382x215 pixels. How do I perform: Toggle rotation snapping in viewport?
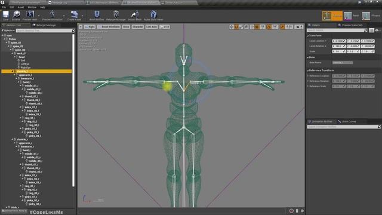tap(269, 27)
